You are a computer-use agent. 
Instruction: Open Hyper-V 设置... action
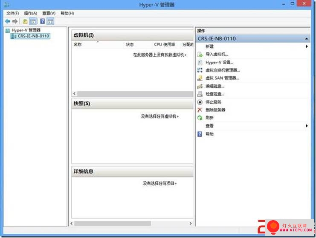220,62
